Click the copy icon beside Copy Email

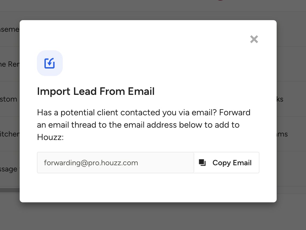[202, 163]
